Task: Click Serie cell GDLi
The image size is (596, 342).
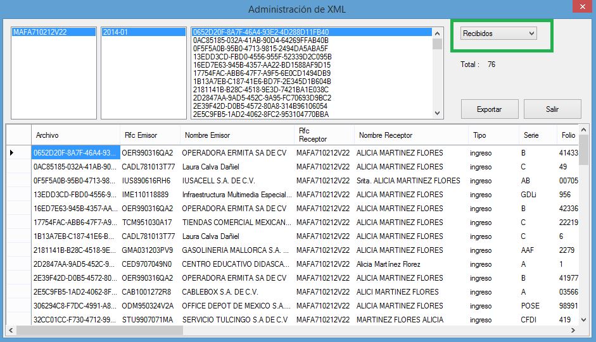Action: [538, 194]
